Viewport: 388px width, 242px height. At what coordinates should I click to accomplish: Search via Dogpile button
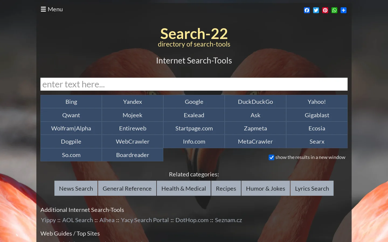click(71, 141)
